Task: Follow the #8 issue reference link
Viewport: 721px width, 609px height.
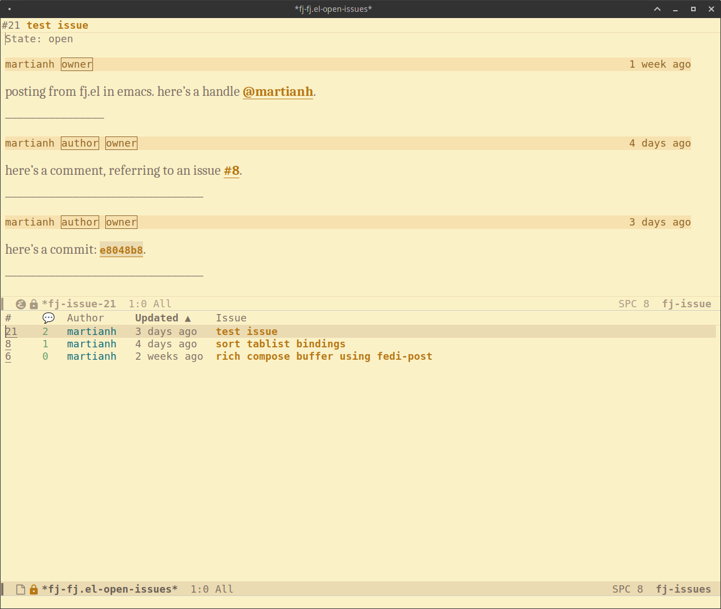Action: [232, 170]
